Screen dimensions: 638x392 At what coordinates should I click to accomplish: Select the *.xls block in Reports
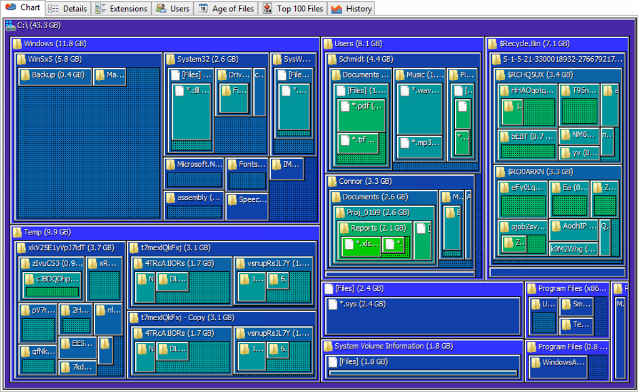(x=361, y=246)
